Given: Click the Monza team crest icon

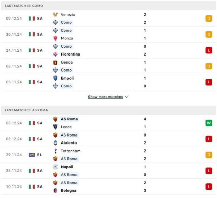Looking at the screenshot, I should (x=55, y=38).
